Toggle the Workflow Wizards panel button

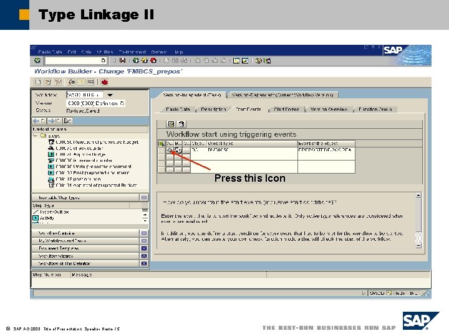pos(144,256)
